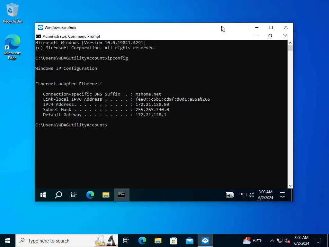Image resolution: width=329 pixels, height=247 pixels.
Task: Open Microsoft Store from host taskbar
Action: [x=174, y=241]
